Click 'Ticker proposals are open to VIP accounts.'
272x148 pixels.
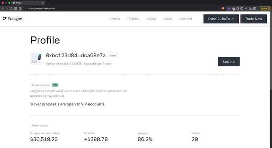68,104
